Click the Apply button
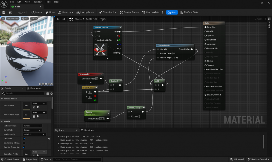 pyautogui.click(x=23, y=12)
